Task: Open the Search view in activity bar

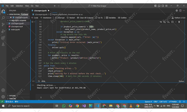Action: (x=3, y=18)
